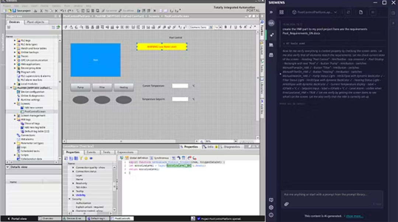The width and height of the screenshot is (398, 222).
Task: Expand the PLC tags tree node
Action: [x=15, y=40]
